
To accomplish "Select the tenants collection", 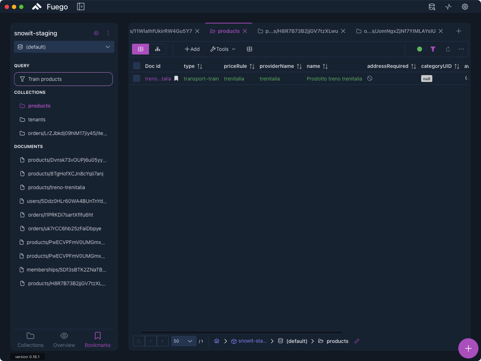I will [x=63, y=119].
